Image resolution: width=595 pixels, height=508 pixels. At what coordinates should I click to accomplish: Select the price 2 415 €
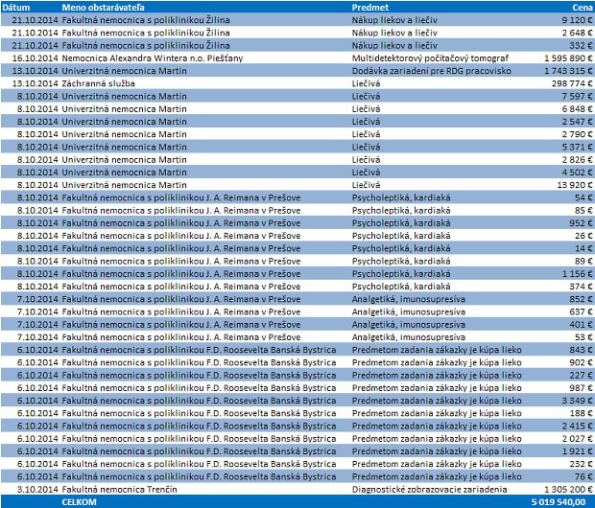click(x=577, y=427)
